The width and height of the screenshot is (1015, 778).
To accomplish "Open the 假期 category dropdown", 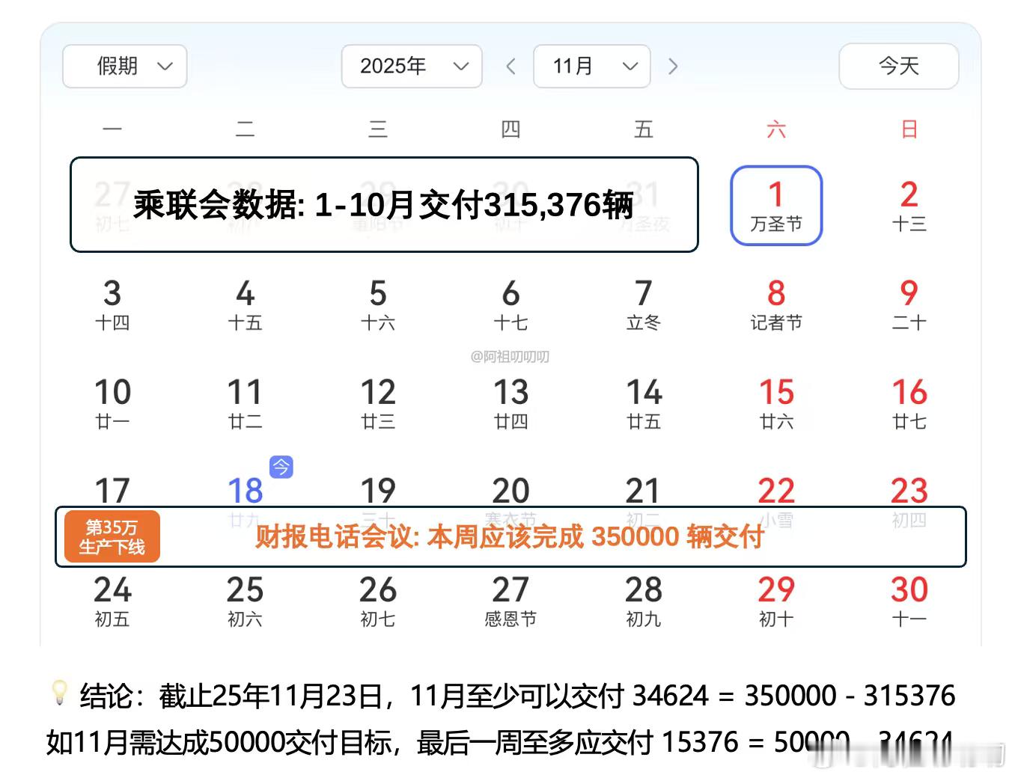I will click(124, 66).
